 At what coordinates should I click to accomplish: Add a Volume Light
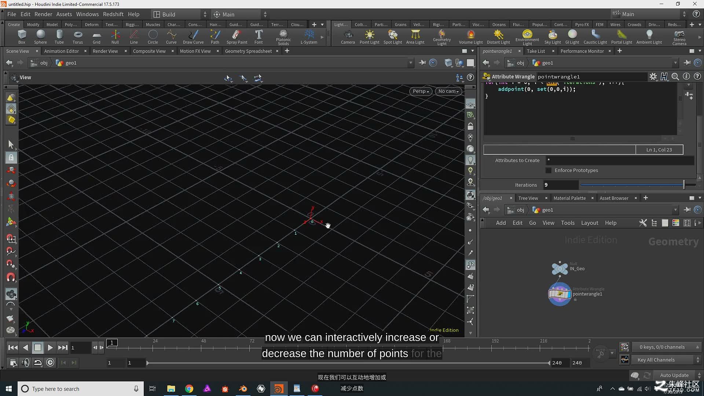tap(471, 37)
